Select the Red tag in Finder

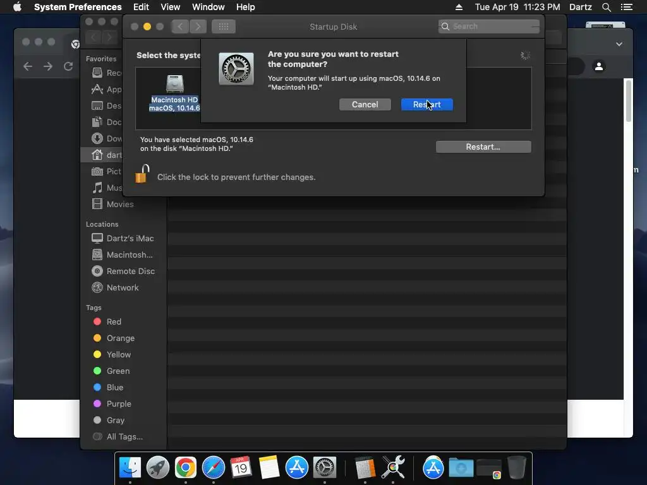click(x=107, y=321)
